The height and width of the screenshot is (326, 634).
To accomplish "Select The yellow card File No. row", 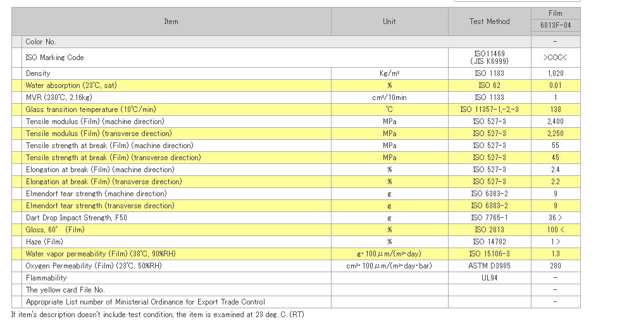I will click(x=296, y=290).
